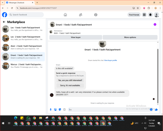Viewport: 163px width, 131px height.
Task: Click the Chrome profile avatar icon
Action: tap(156, 8)
